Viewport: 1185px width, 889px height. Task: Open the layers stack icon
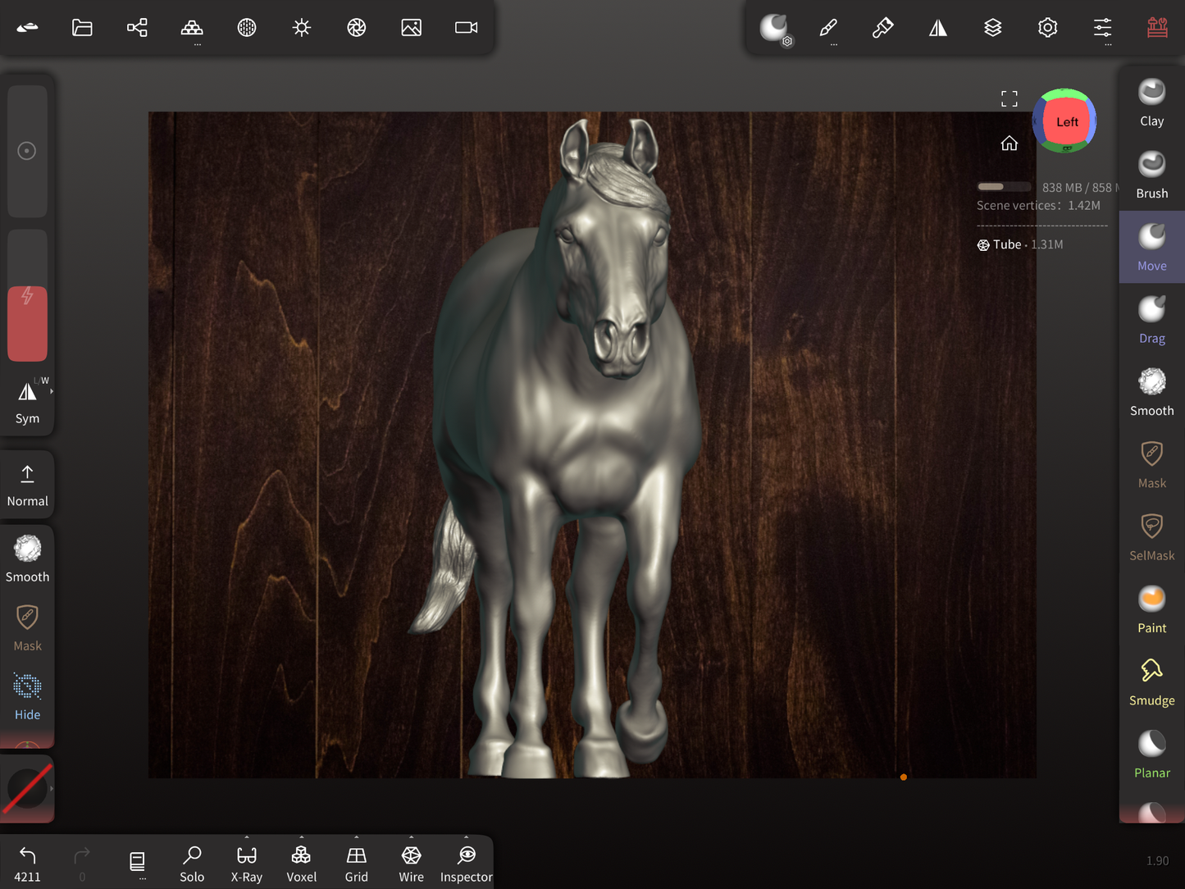click(x=992, y=28)
